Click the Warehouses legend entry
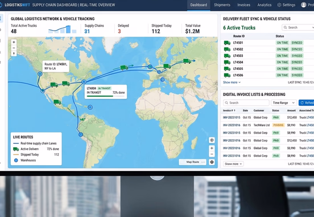This screenshot has height=217, width=314. click(25, 160)
